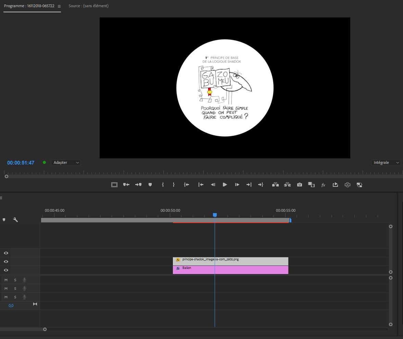Jump to the Out point
Screen dimensions: 403x339
pyautogui.click(x=261, y=185)
